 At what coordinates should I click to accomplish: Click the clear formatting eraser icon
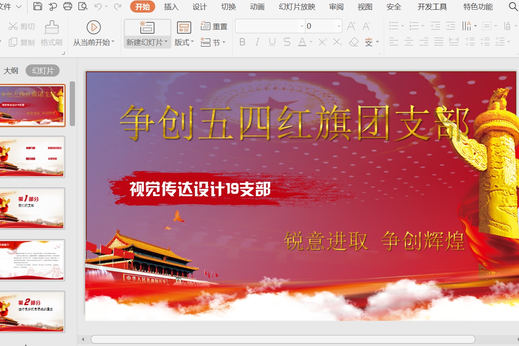coord(354,42)
